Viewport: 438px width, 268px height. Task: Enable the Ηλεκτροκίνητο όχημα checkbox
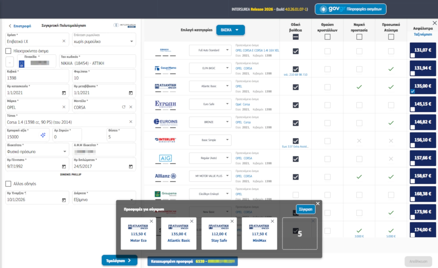click(x=9, y=51)
